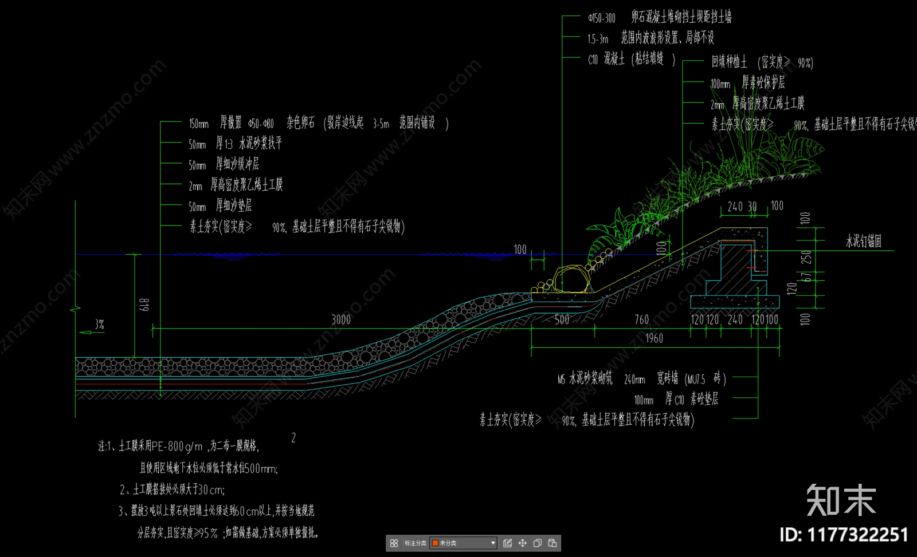Select the 100mm 厚素砼保护层 label
This screenshot has width=917, height=557.
click(748, 83)
